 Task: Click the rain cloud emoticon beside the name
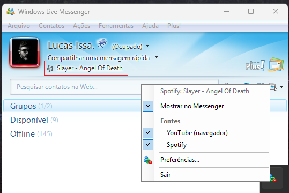tap(102, 43)
